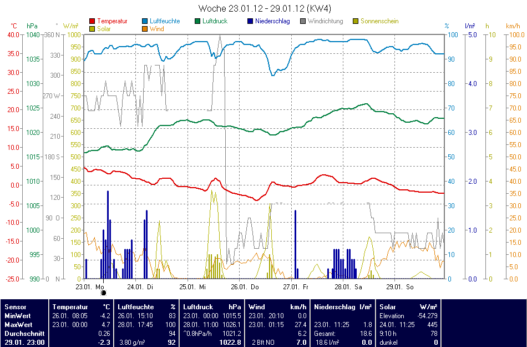Click the orange Wind legend swatch
The image size is (527, 347).
(x=145, y=29)
